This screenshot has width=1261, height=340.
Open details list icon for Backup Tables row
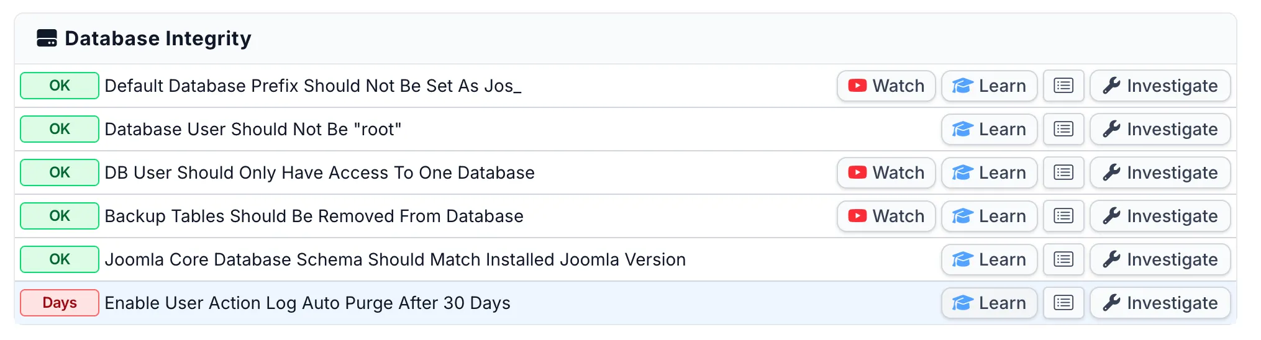1063,216
